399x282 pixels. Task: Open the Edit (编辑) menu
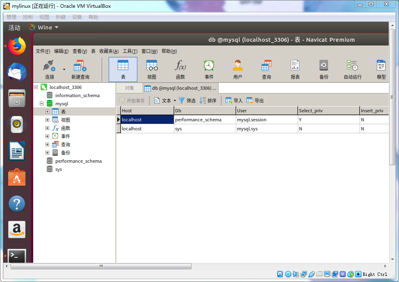pos(62,51)
